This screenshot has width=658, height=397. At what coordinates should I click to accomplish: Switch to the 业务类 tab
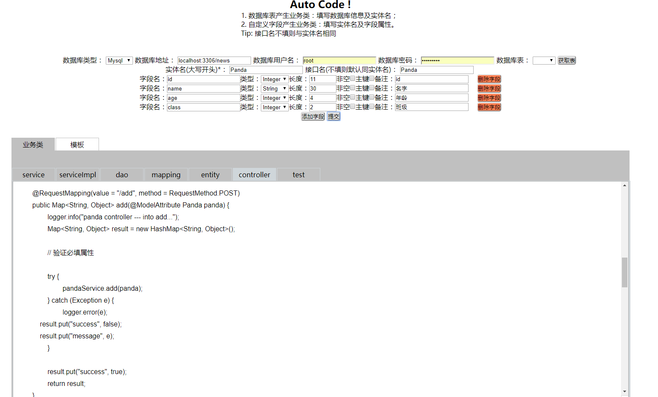[x=33, y=145]
